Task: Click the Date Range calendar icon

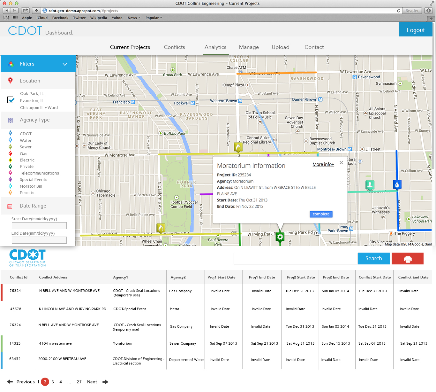Action: (10, 206)
